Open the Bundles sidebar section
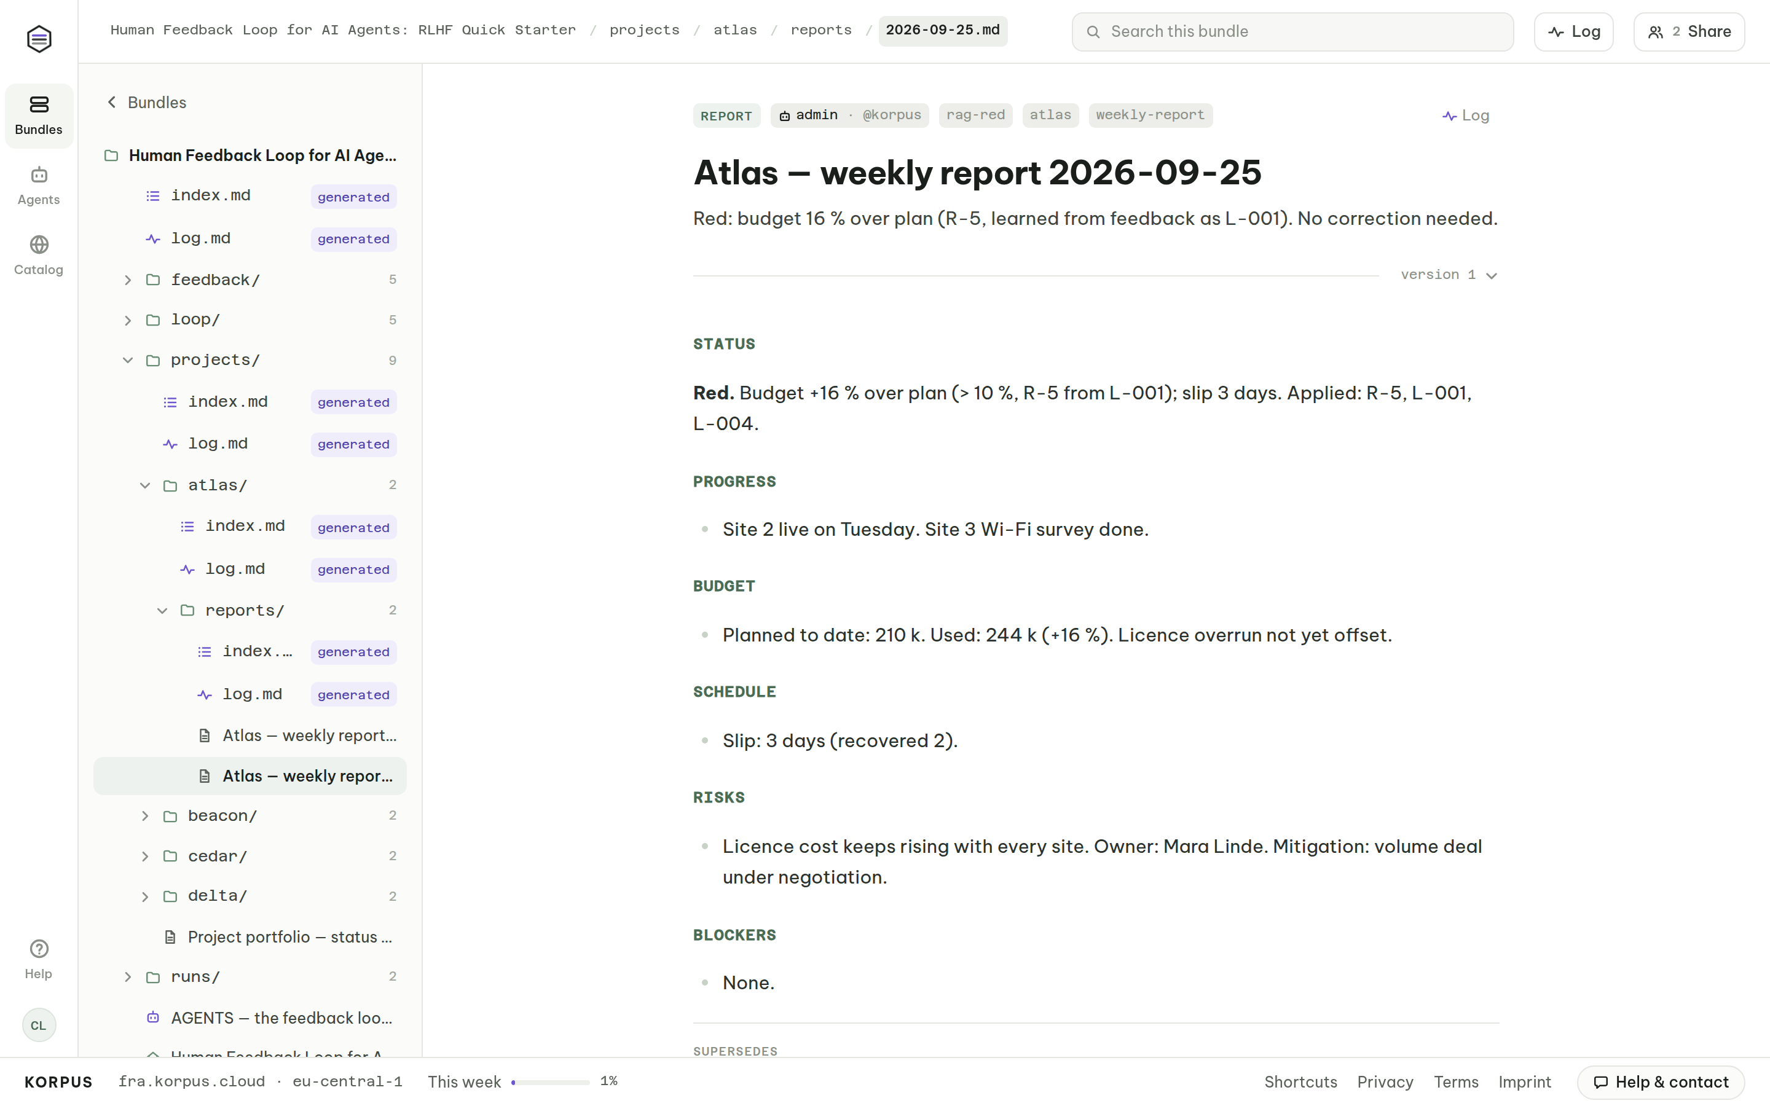The width and height of the screenshot is (1770, 1106). pos(39,116)
